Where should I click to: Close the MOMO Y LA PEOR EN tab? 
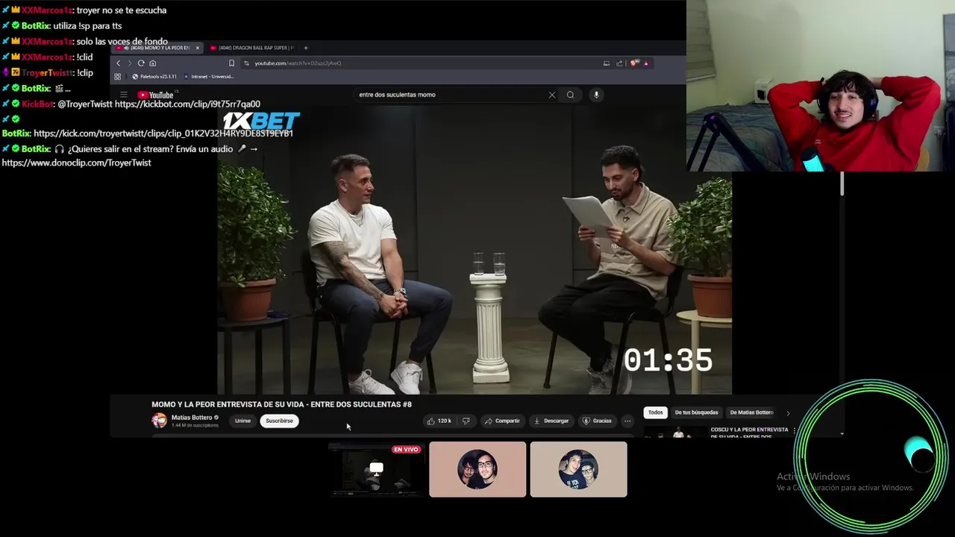198,48
